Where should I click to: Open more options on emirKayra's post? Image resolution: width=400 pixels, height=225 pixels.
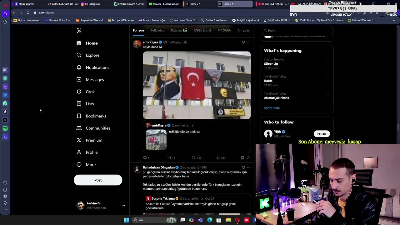pos(249,42)
